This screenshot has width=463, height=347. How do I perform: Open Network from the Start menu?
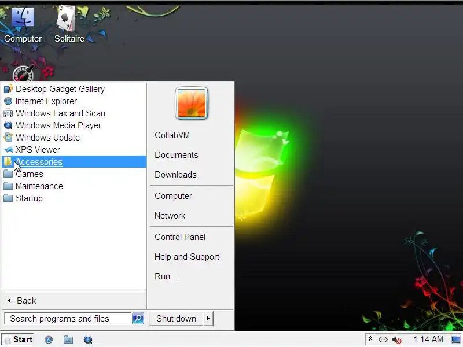(170, 215)
